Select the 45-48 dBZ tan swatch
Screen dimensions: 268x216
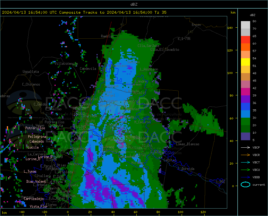[245, 77]
